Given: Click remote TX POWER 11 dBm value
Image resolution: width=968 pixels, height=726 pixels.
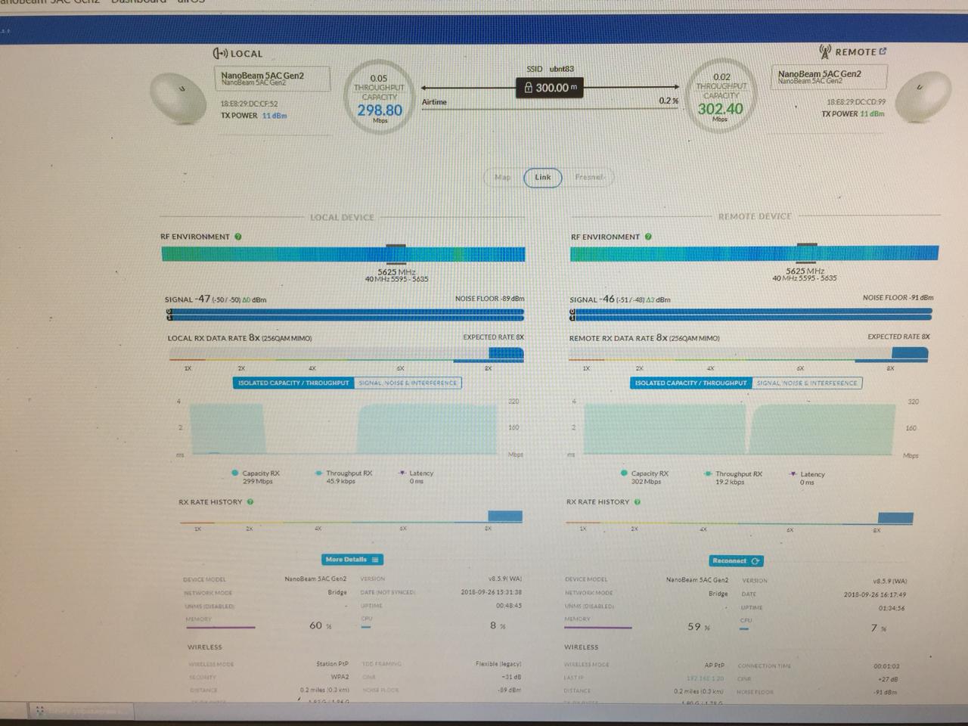Looking at the screenshot, I should [872, 114].
